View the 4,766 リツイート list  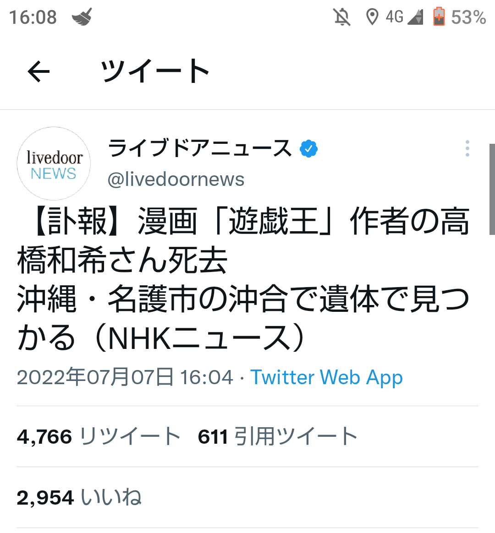(99, 436)
